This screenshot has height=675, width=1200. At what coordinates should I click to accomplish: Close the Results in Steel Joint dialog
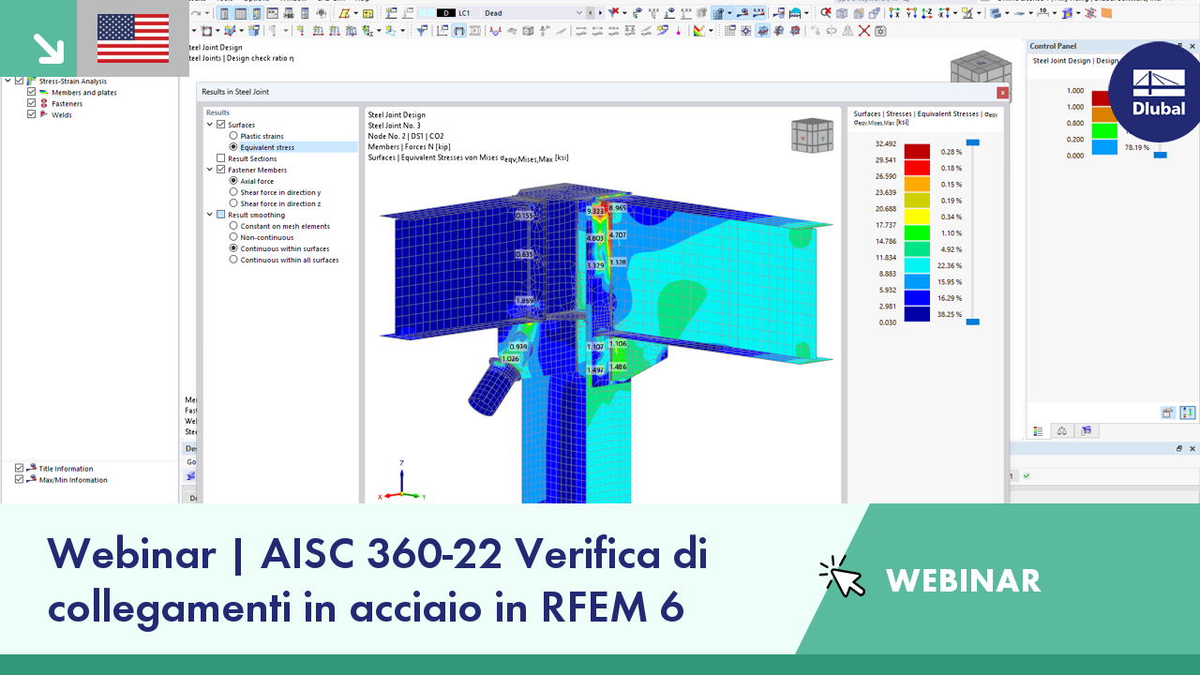[1002, 93]
